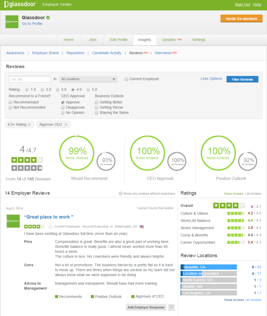Click the employee person icon in review
The width and height of the screenshot is (267, 316).
point(50,227)
